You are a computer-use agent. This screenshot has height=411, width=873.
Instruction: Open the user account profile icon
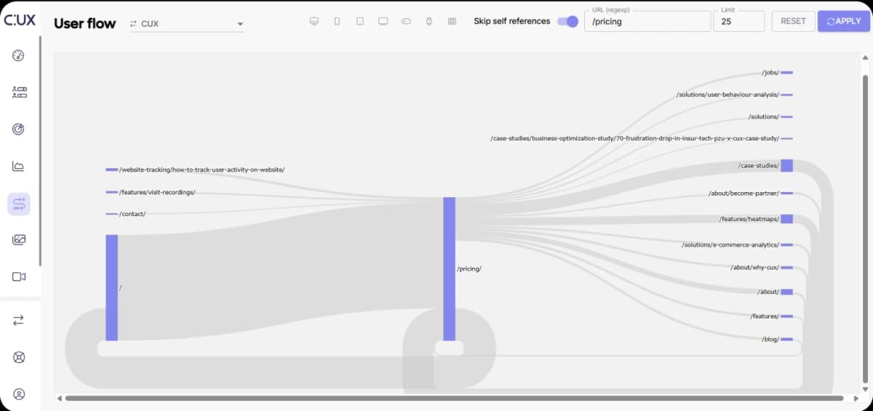click(19, 394)
